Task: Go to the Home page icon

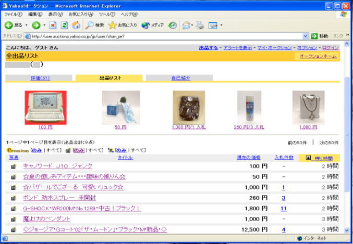Action: (76, 25)
